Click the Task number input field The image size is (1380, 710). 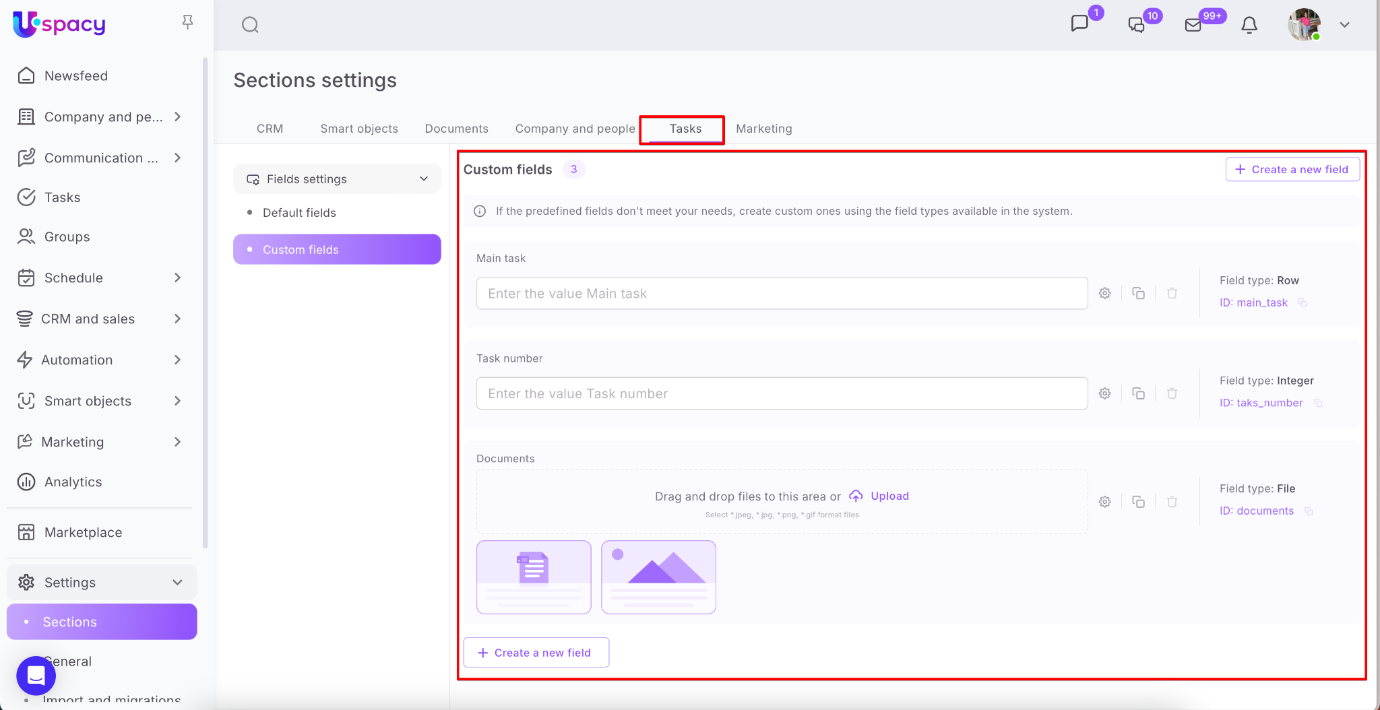(x=782, y=393)
